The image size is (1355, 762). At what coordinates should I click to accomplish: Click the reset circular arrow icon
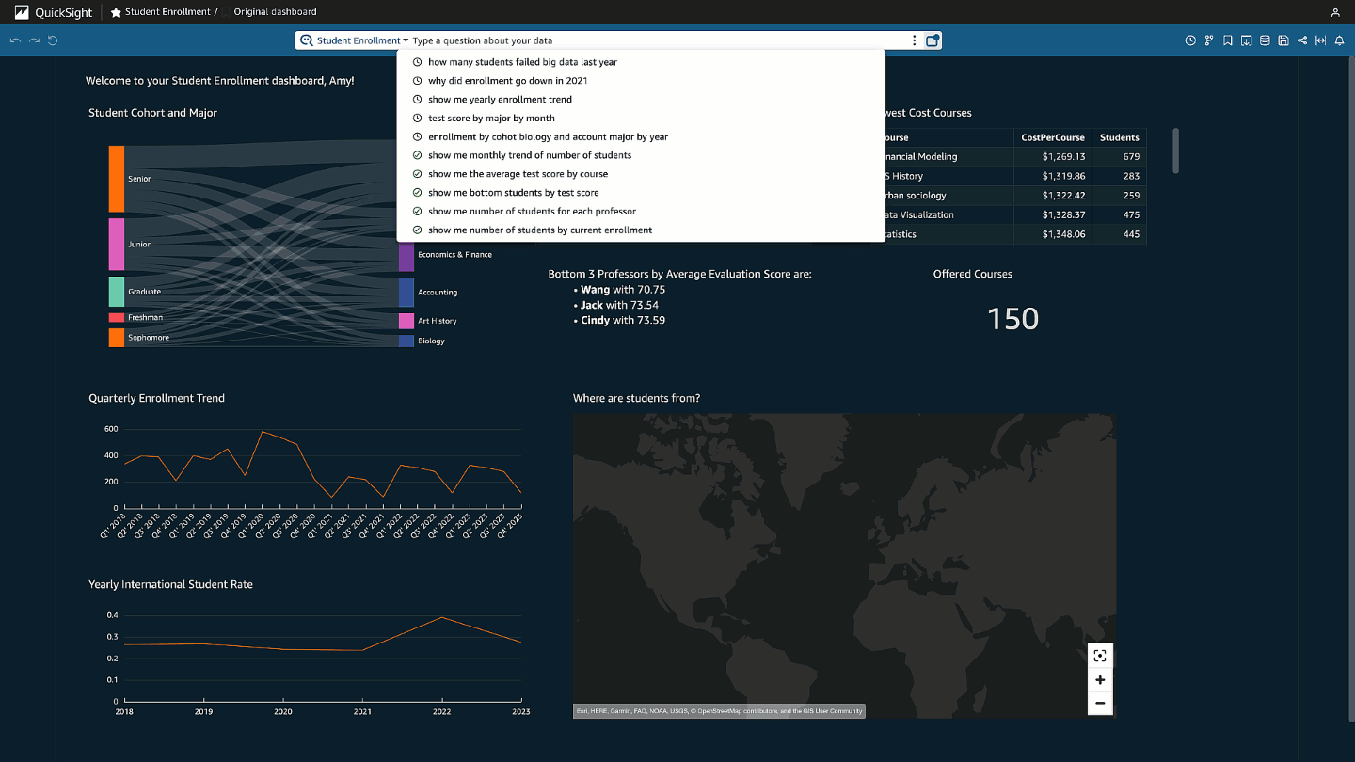[x=53, y=40]
